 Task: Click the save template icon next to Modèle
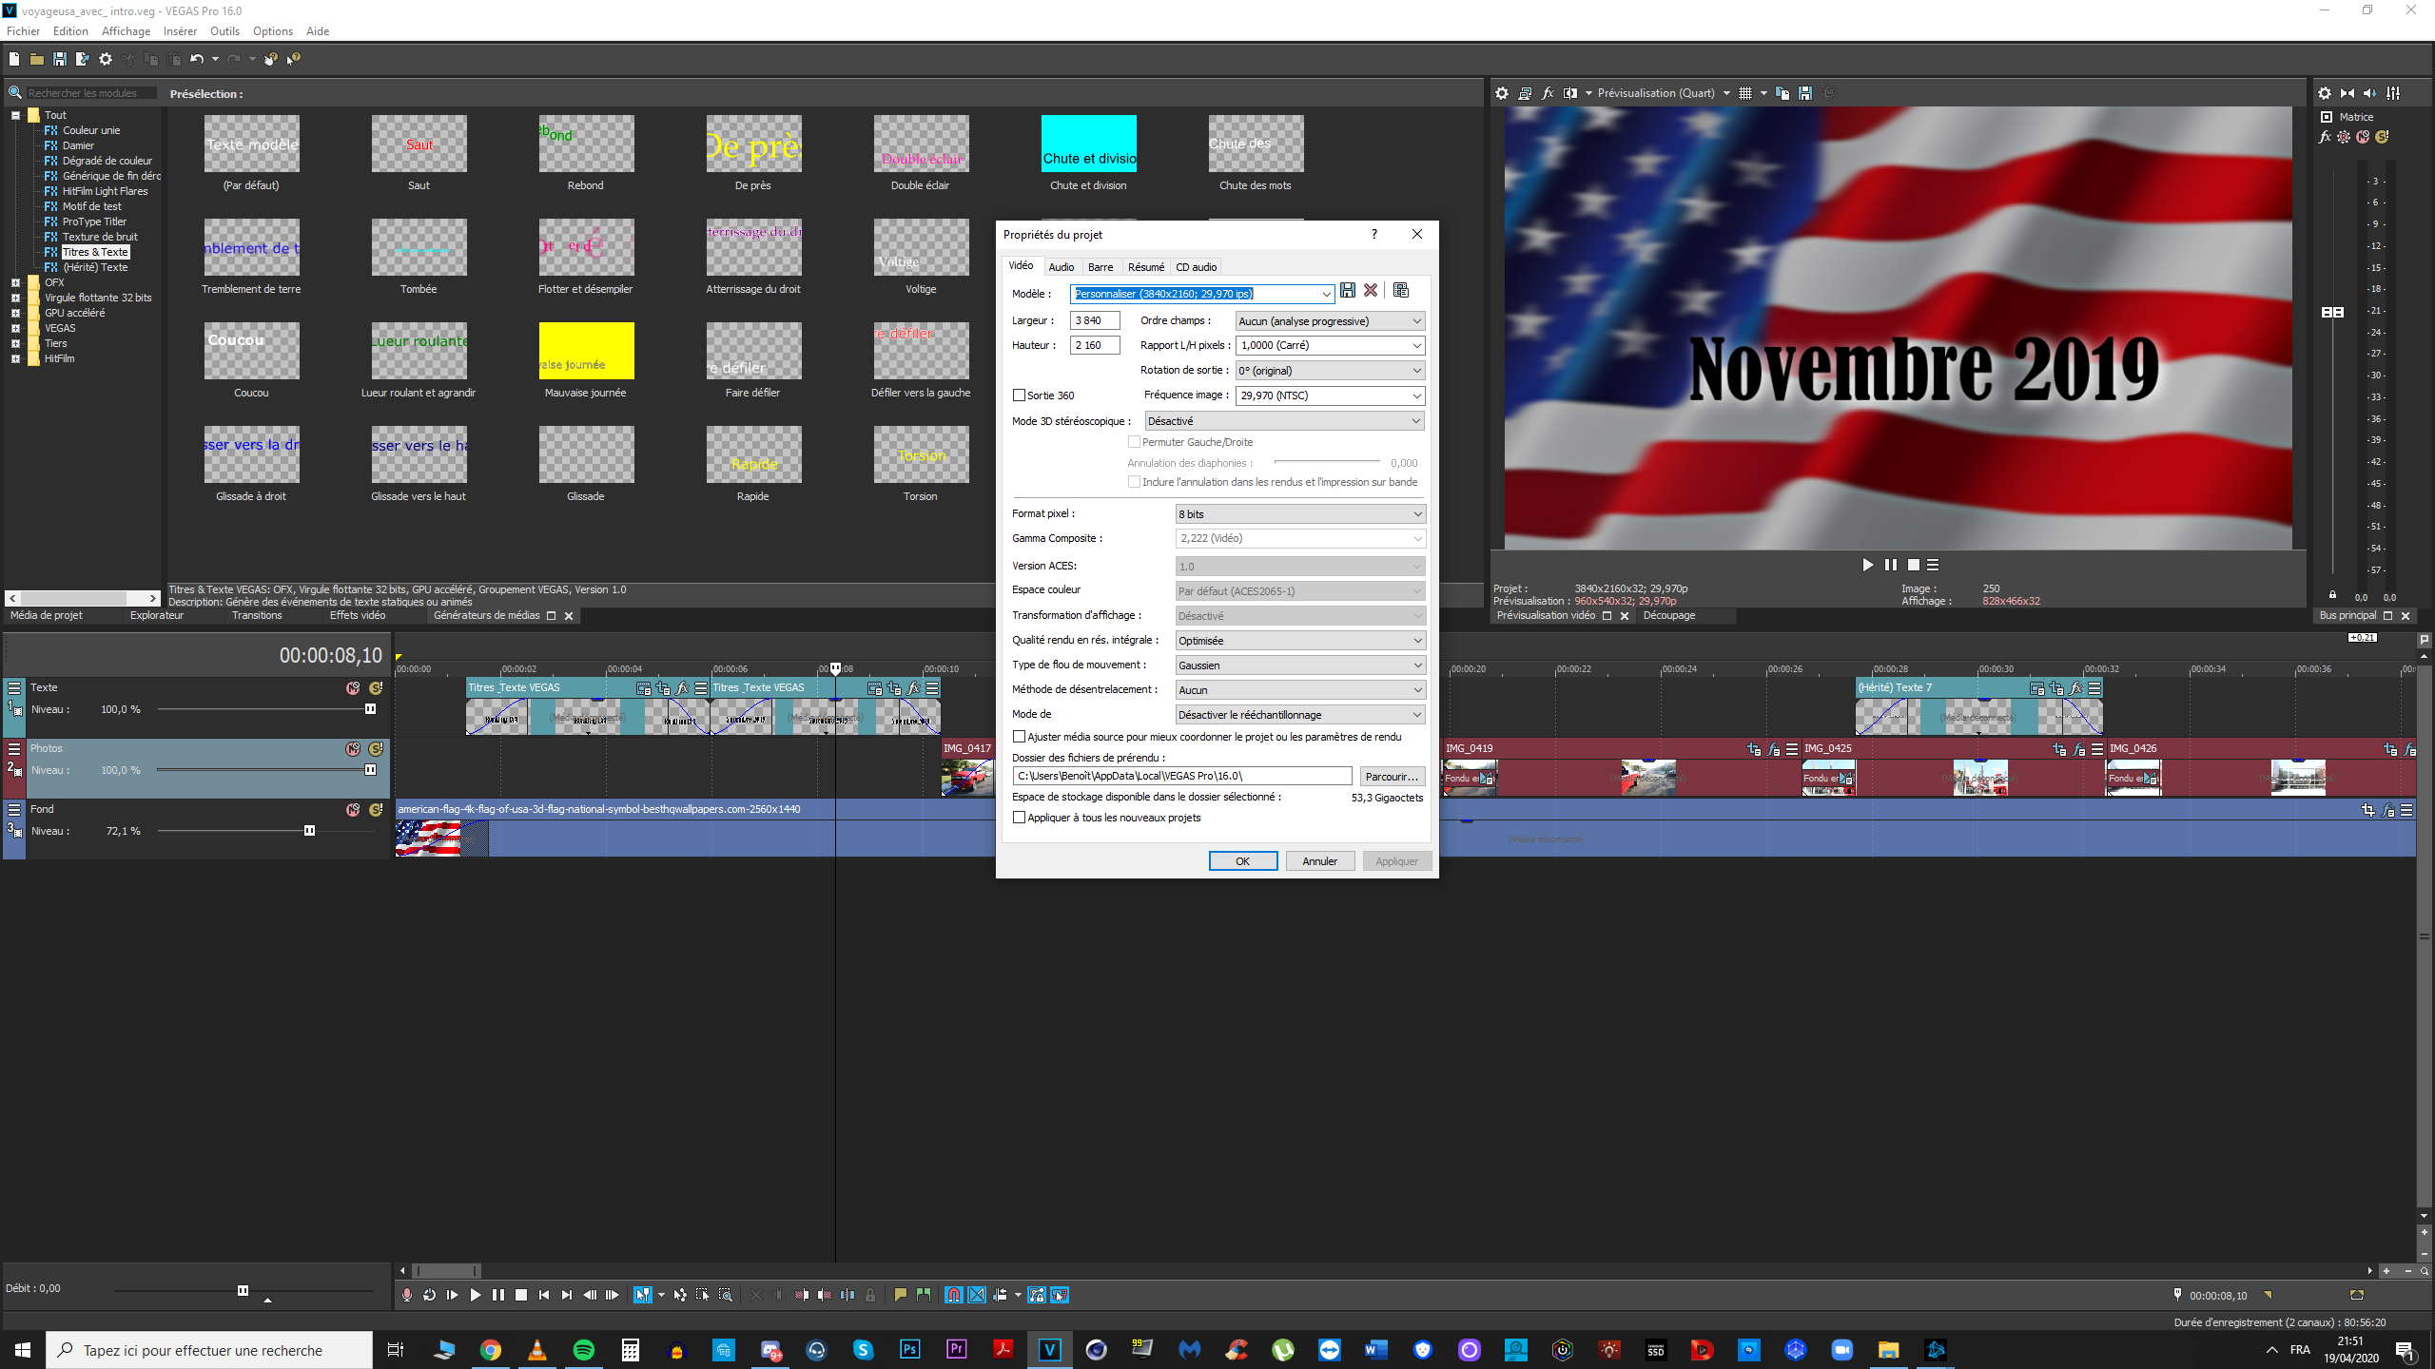tap(1348, 291)
